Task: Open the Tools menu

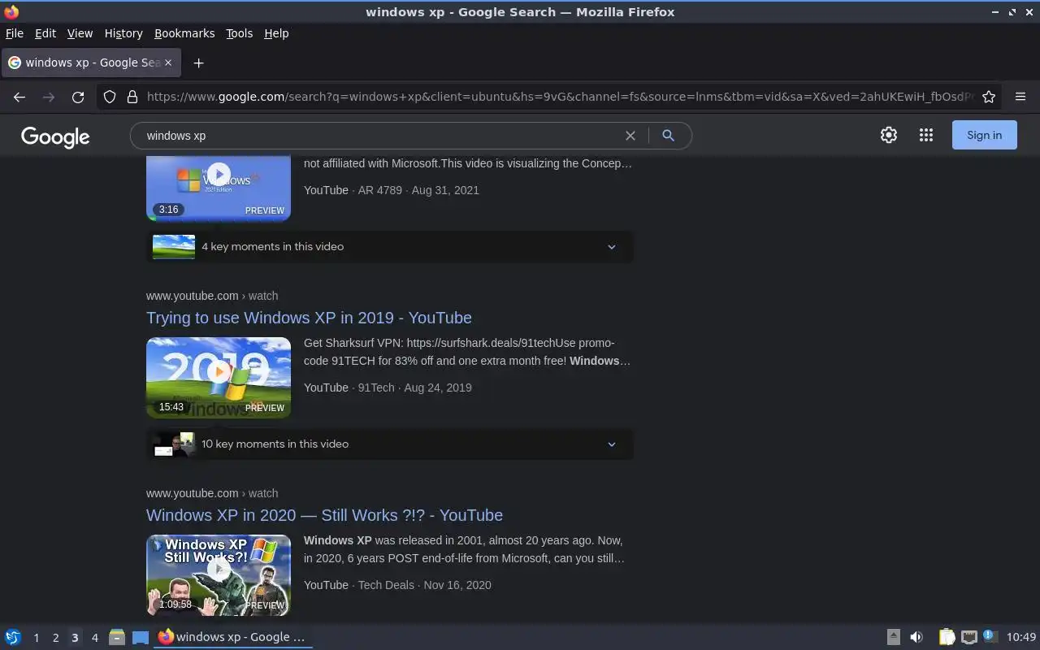Action: coord(239,33)
